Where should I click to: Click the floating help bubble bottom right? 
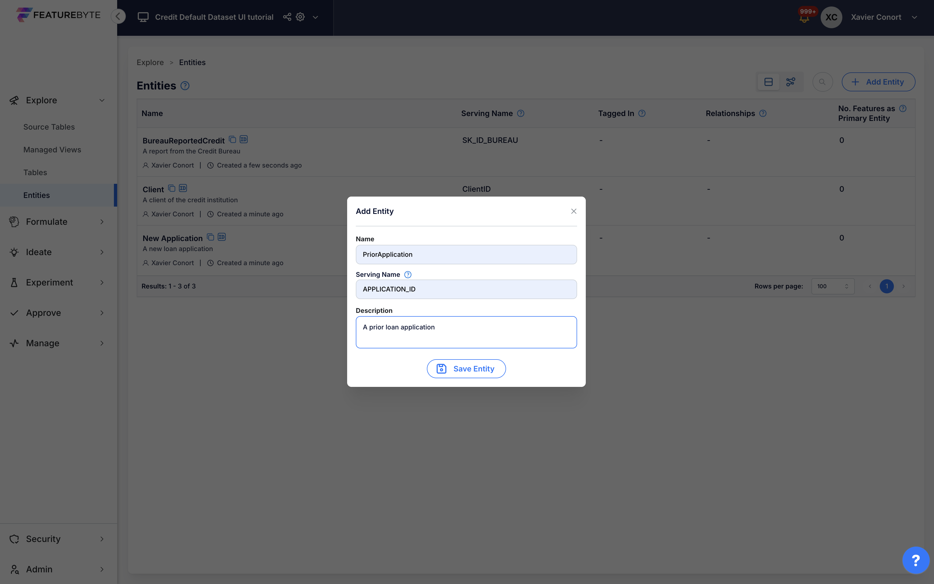[916, 560]
